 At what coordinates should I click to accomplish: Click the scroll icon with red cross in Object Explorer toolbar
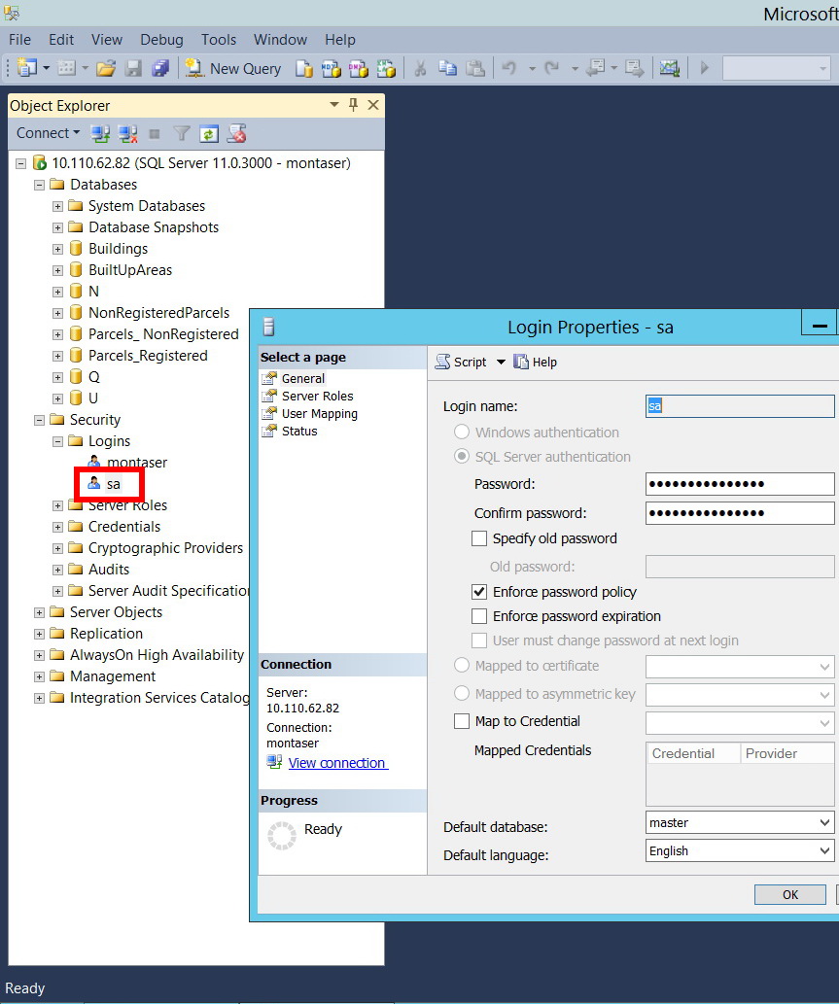click(x=236, y=134)
